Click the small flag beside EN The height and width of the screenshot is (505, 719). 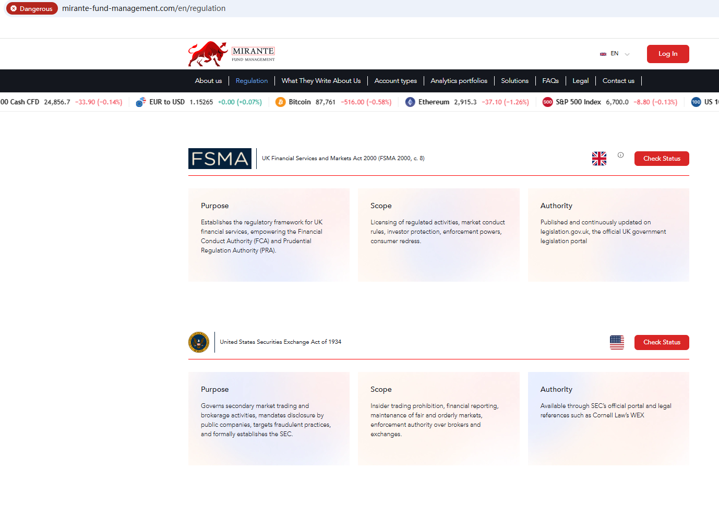click(603, 54)
